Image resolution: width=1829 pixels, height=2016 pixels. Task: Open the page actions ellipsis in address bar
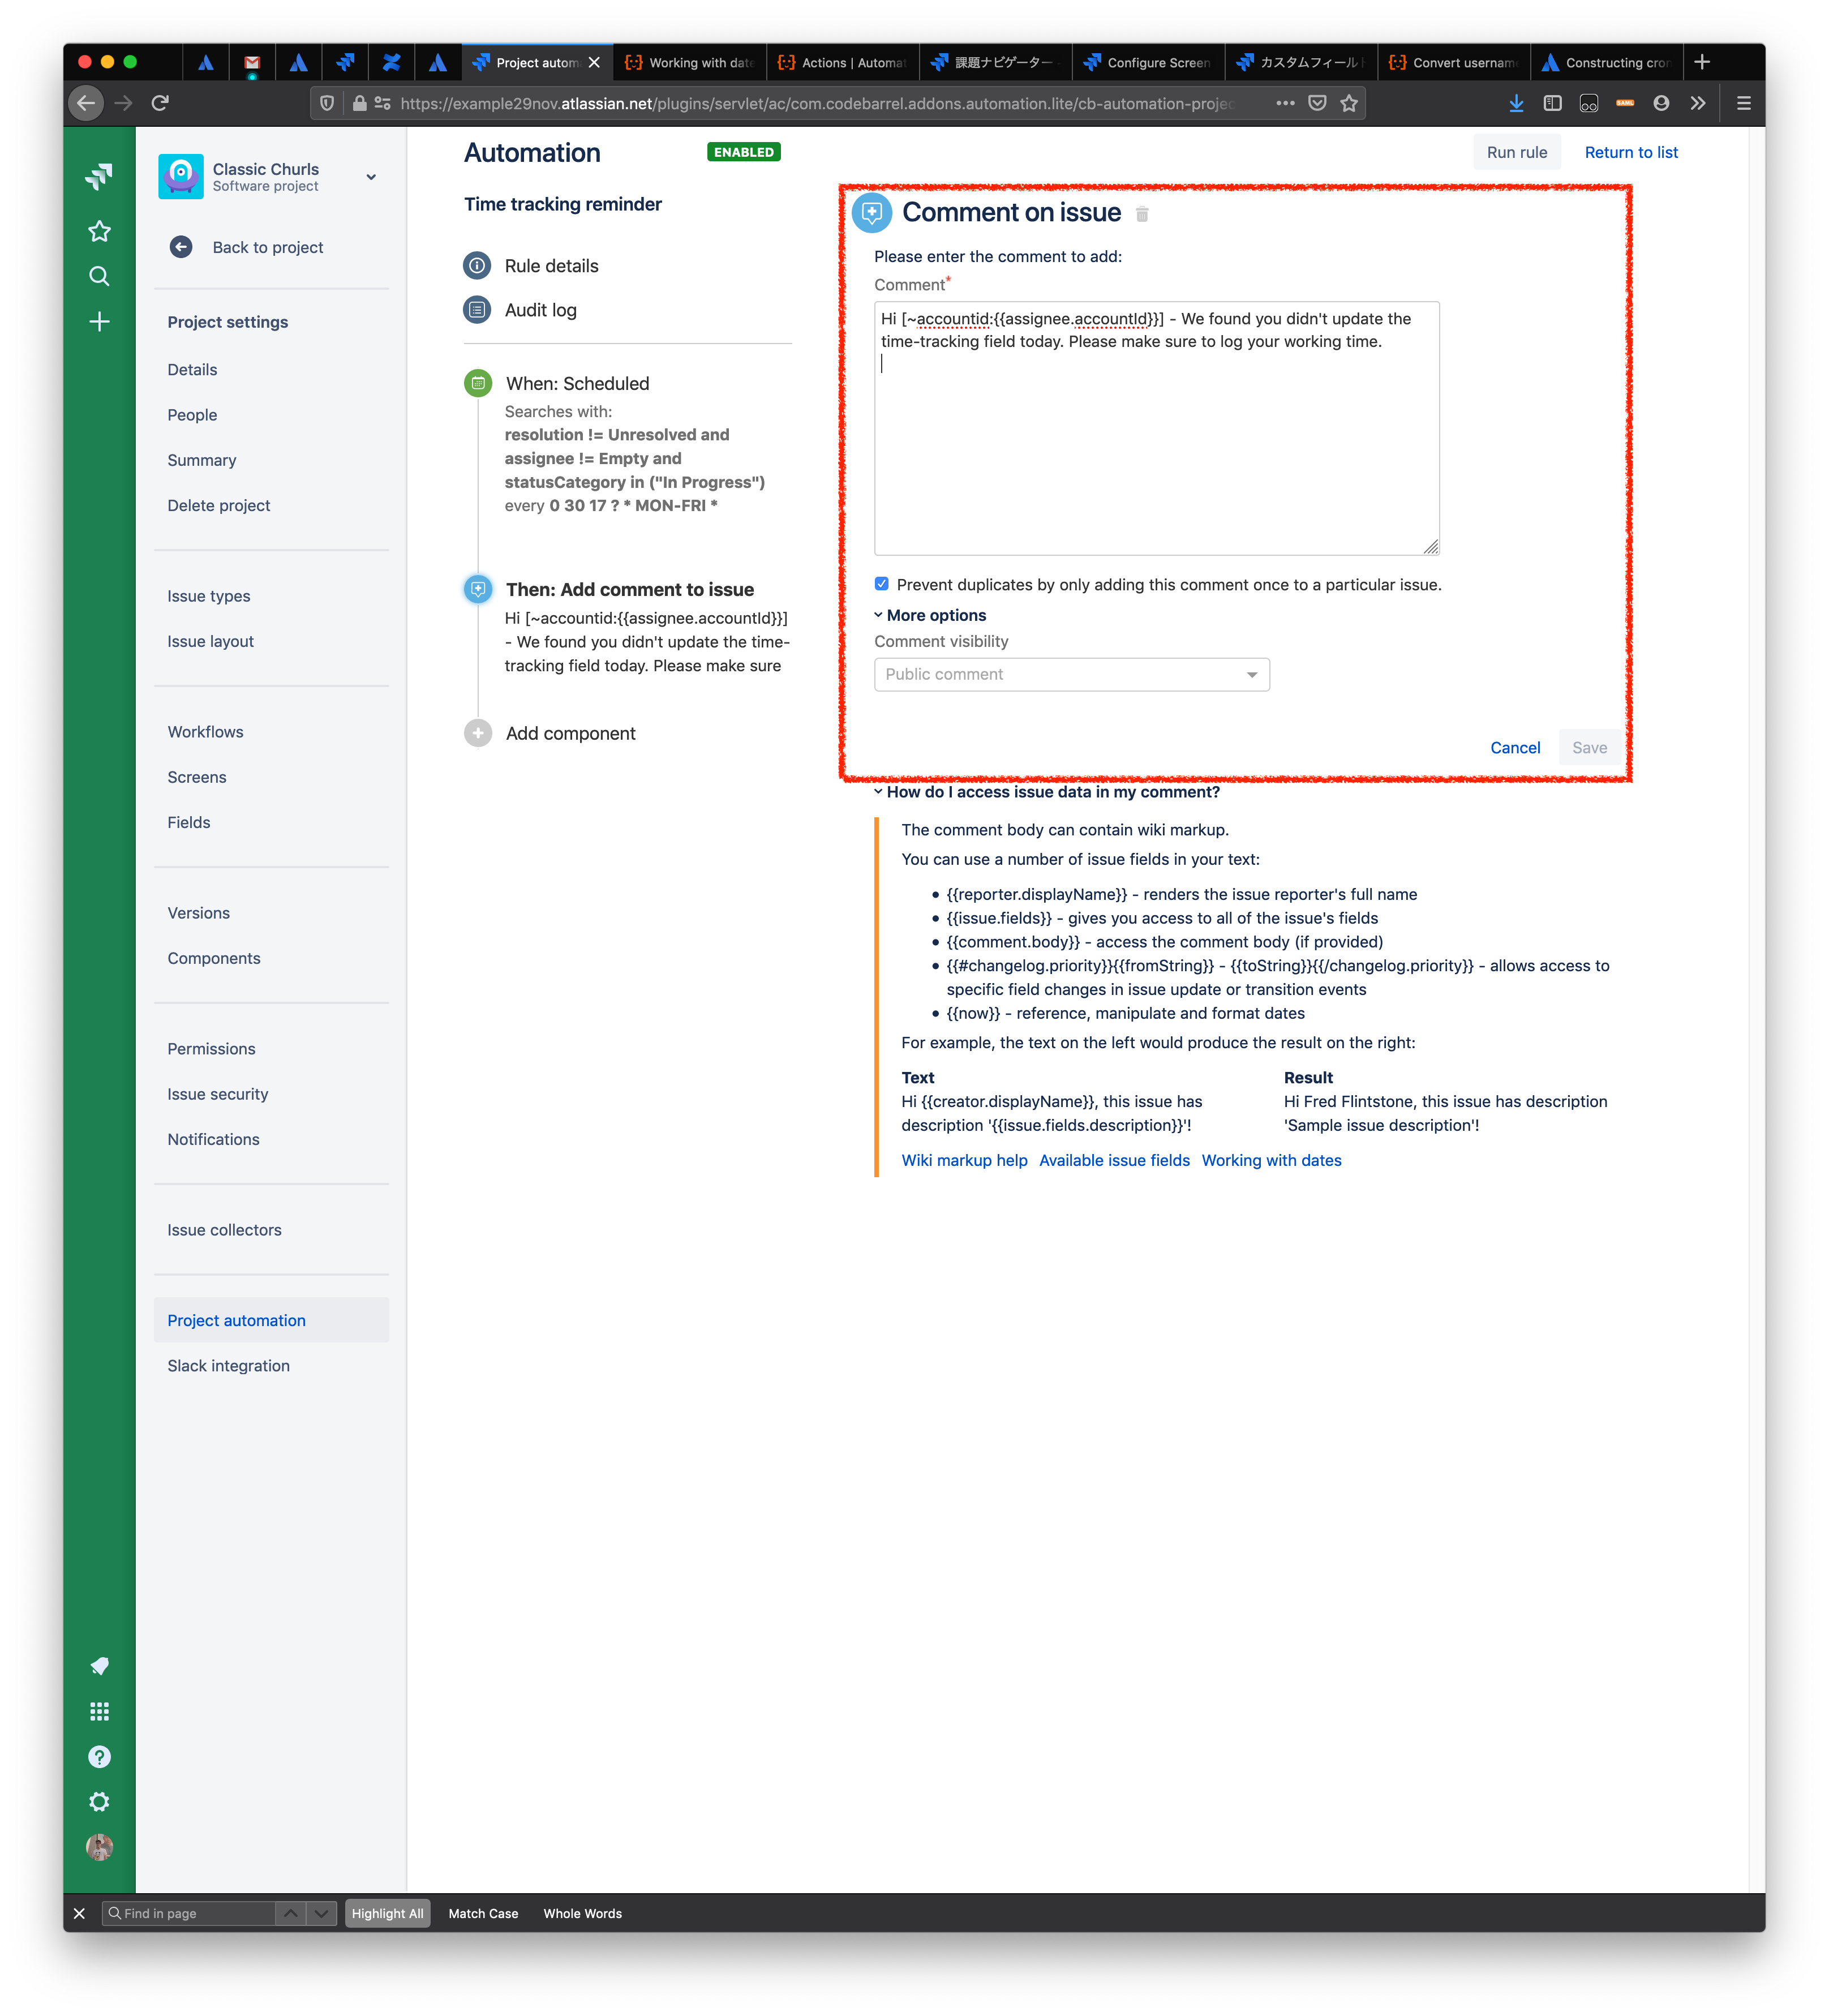[x=1285, y=103]
